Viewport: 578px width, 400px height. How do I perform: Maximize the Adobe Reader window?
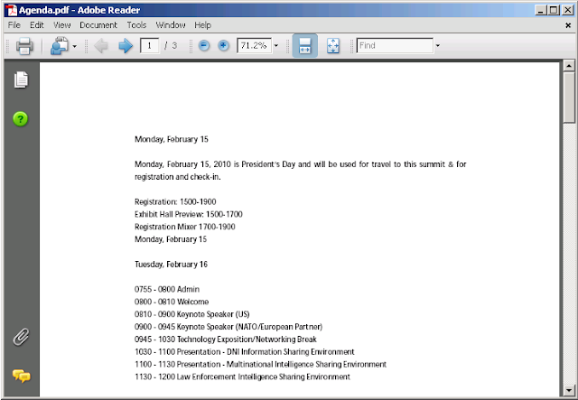point(554,10)
